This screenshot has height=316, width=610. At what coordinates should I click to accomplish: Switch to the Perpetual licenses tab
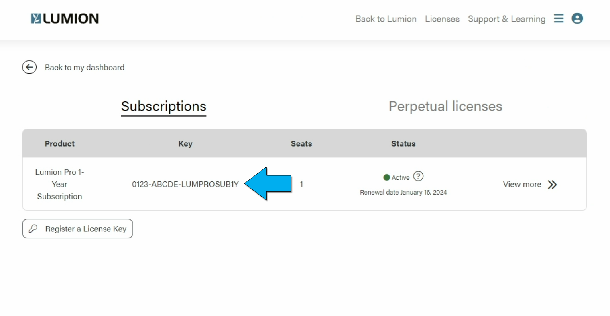pyautogui.click(x=445, y=107)
